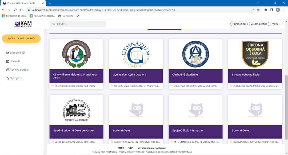Viewport: 288px width, 155px height.
Task: Open the Chrome three-dot menu
Action: [284, 10]
